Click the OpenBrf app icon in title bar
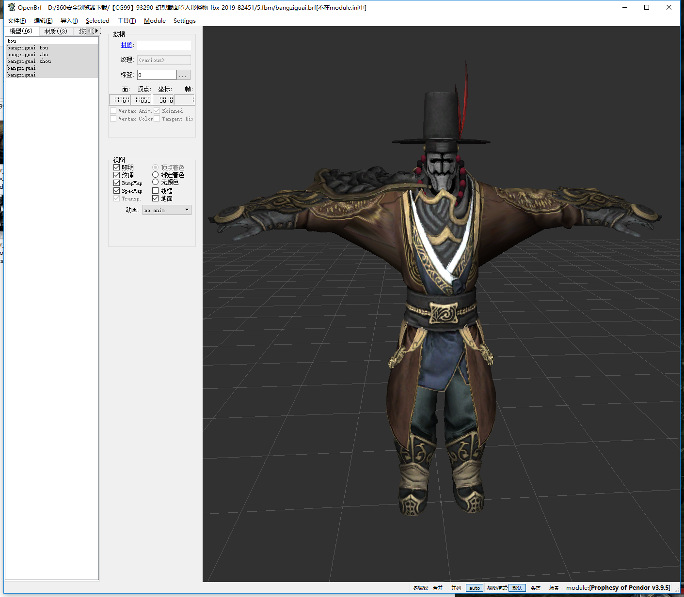This screenshot has width=684, height=597. 12,7
